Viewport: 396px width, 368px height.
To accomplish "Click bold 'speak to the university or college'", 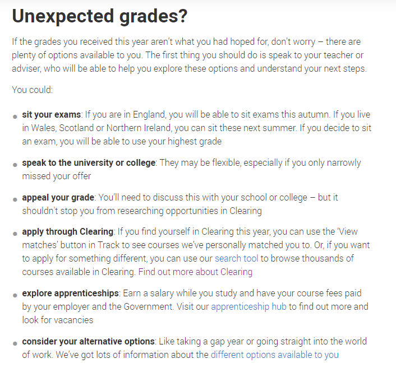I will [89, 162].
